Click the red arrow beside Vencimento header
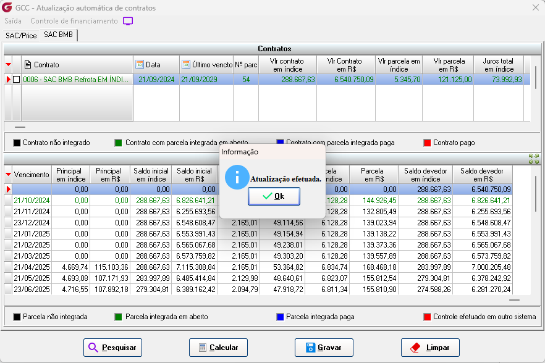Screen dimensions: 545x363 [x=9, y=174]
